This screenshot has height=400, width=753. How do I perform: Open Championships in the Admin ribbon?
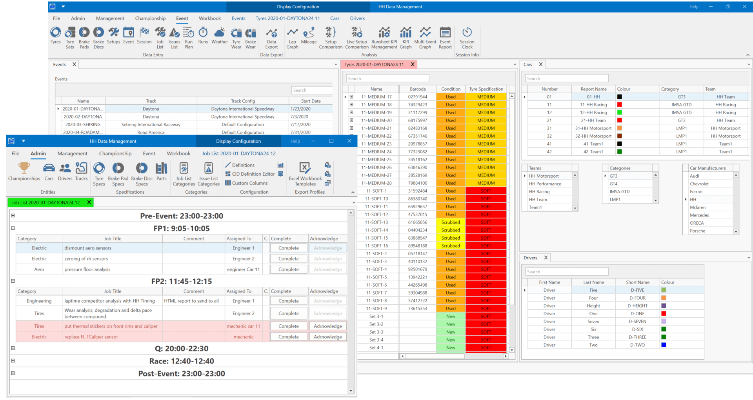point(24,172)
